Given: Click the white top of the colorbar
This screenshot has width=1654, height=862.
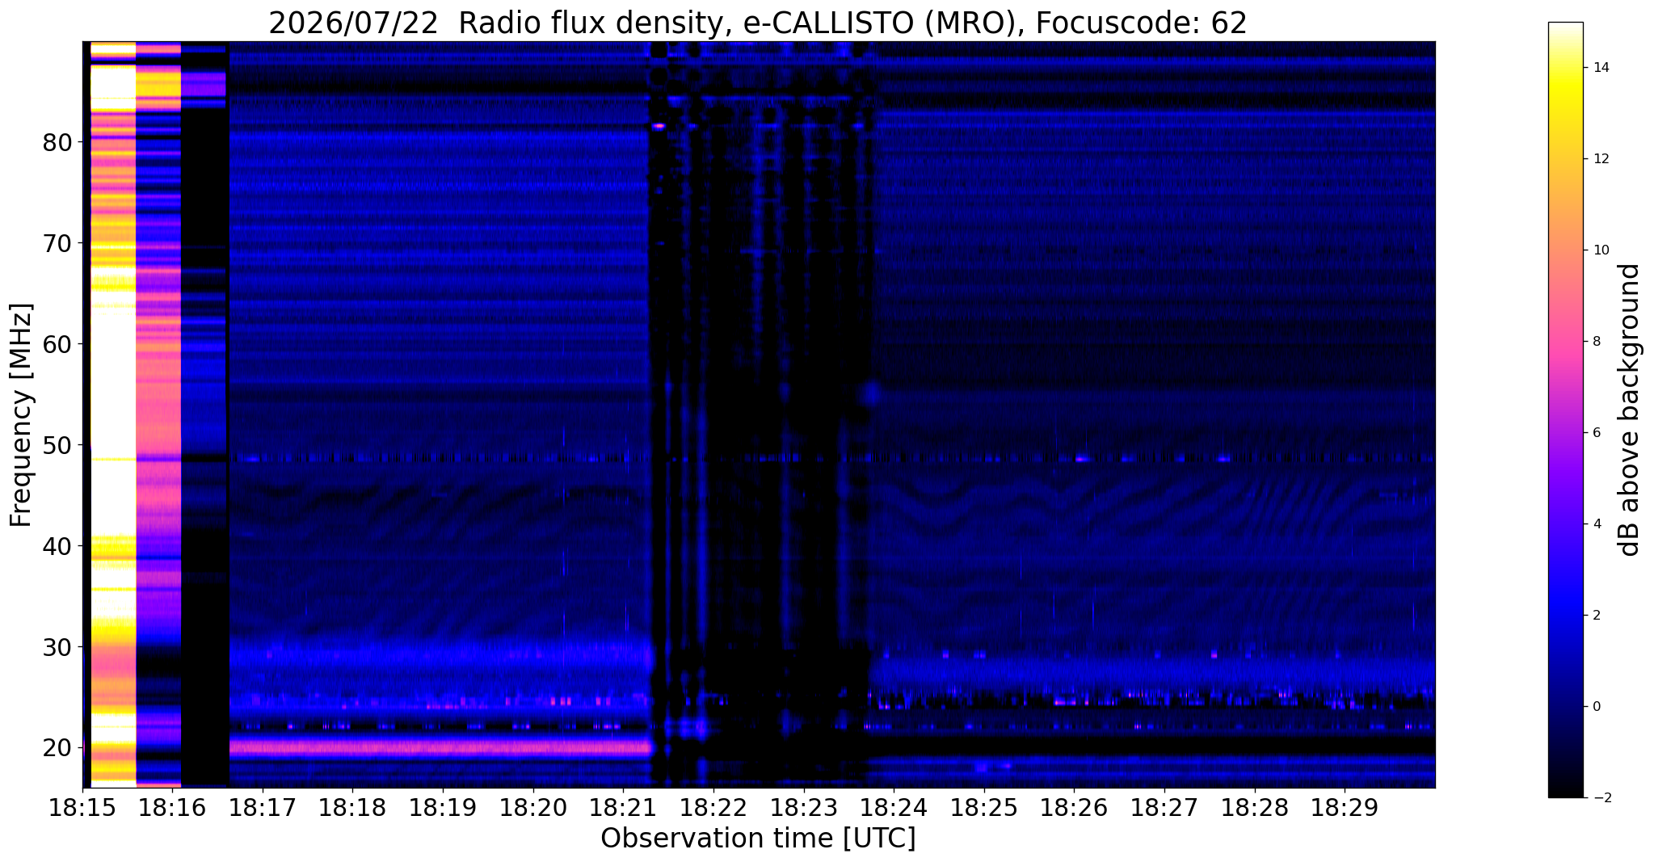Looking at the screenshot, I should click(1565, 32).
